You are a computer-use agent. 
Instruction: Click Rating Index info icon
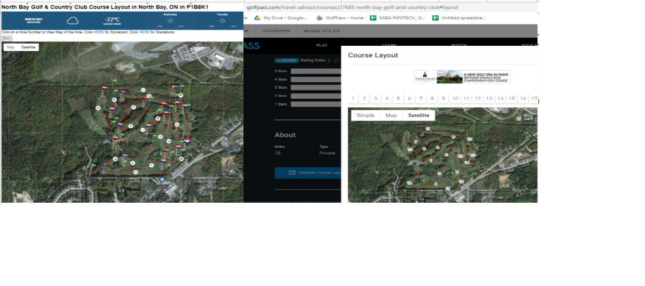click(x=329, y=61)
